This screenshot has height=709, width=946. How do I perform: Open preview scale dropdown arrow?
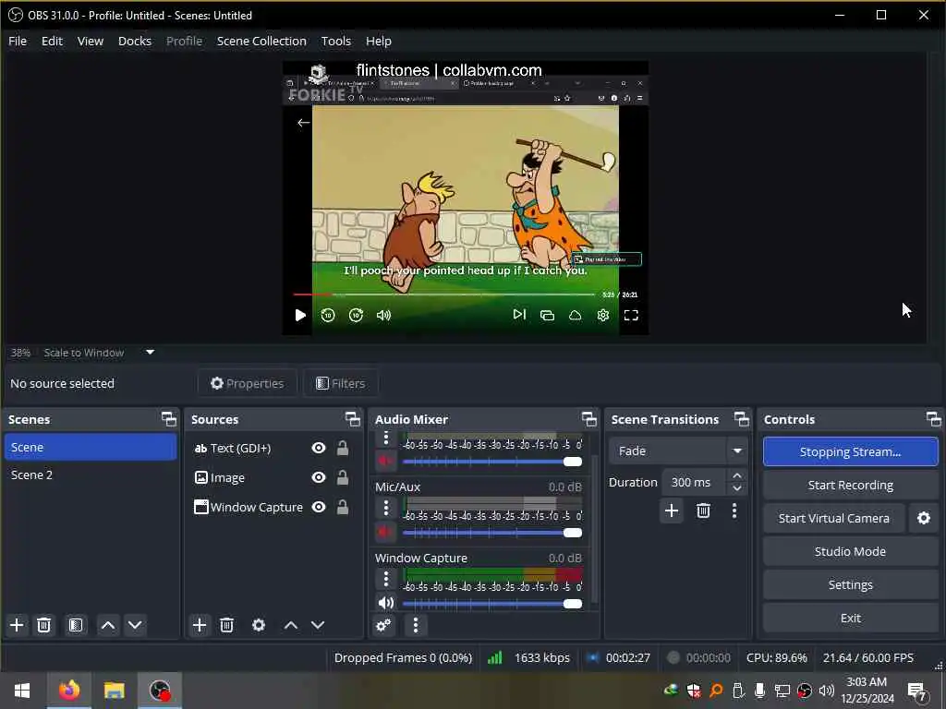(151, 353)
